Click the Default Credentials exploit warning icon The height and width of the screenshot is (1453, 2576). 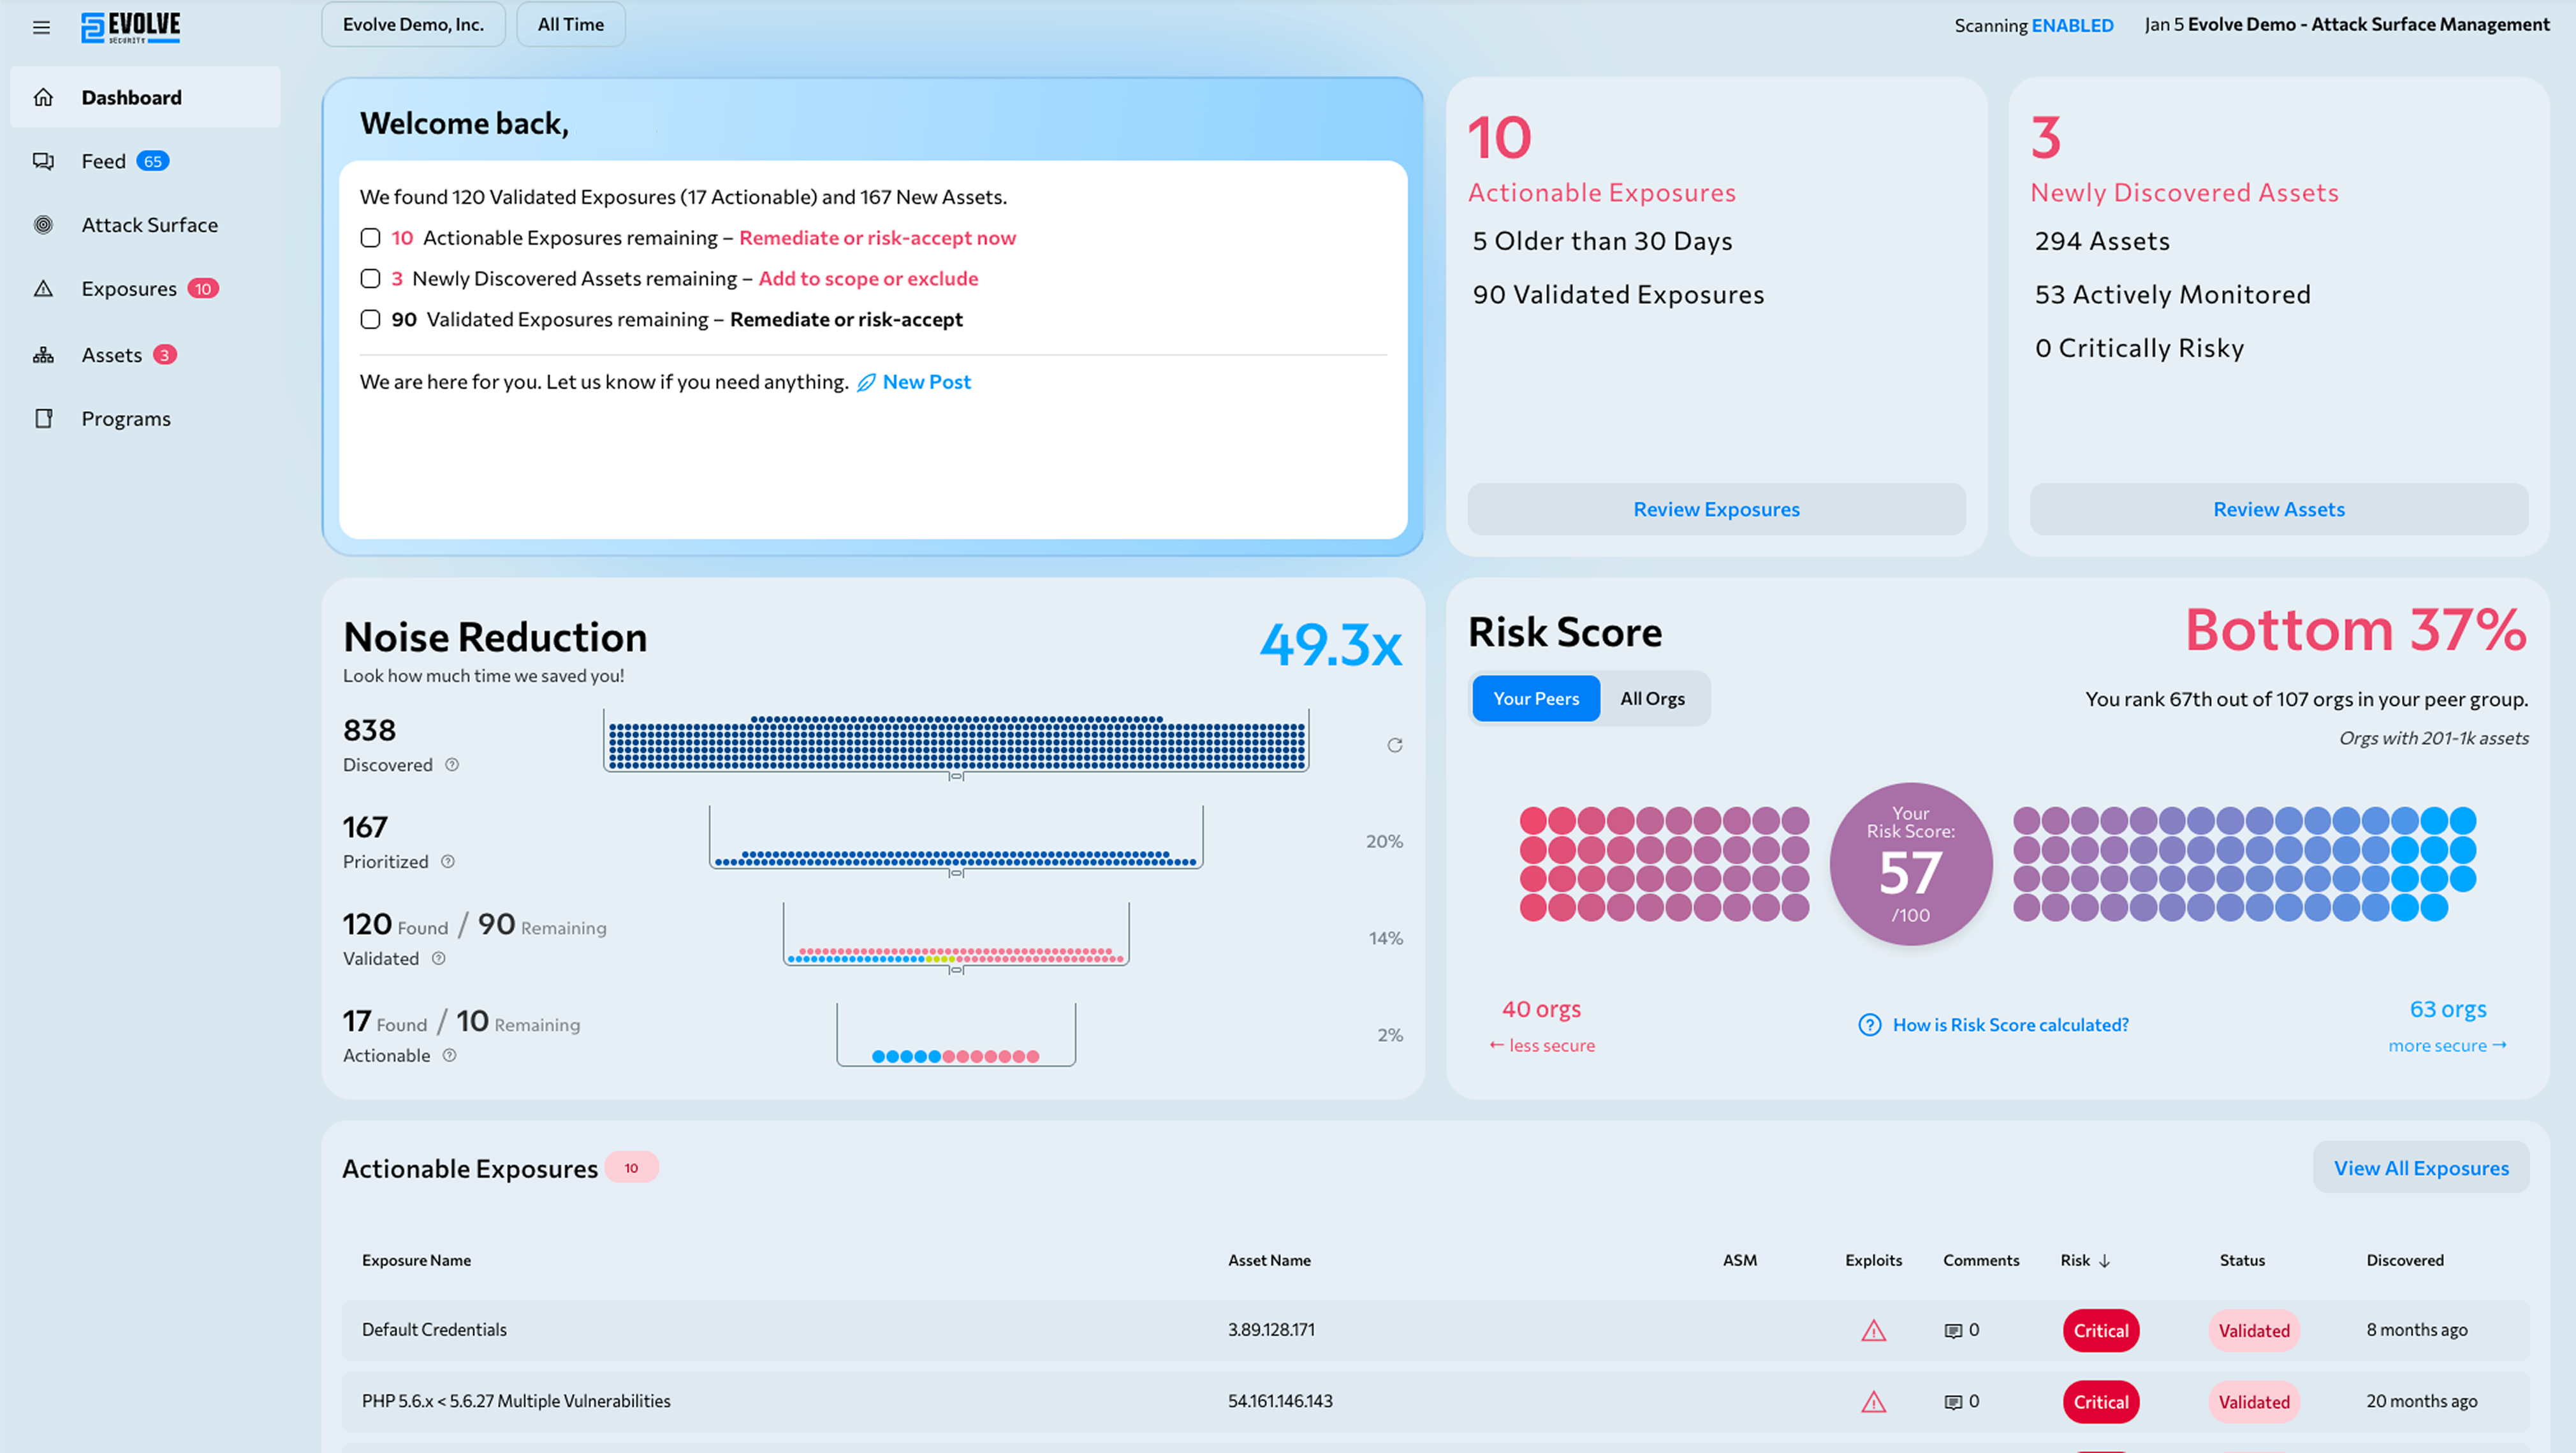point(1873,1330)
